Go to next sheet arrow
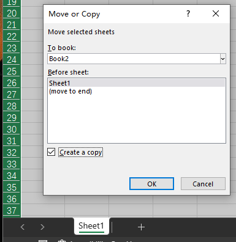Viewport: 236px width, 242px height. tap(42, 227)
